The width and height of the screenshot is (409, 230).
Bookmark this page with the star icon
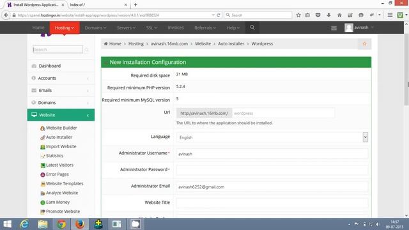pos(298,15)
